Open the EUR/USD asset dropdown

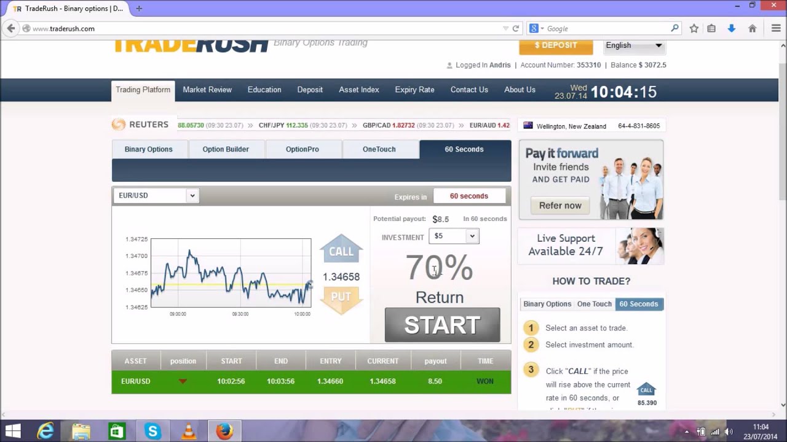pyautogui.click(x=156, y=195)
